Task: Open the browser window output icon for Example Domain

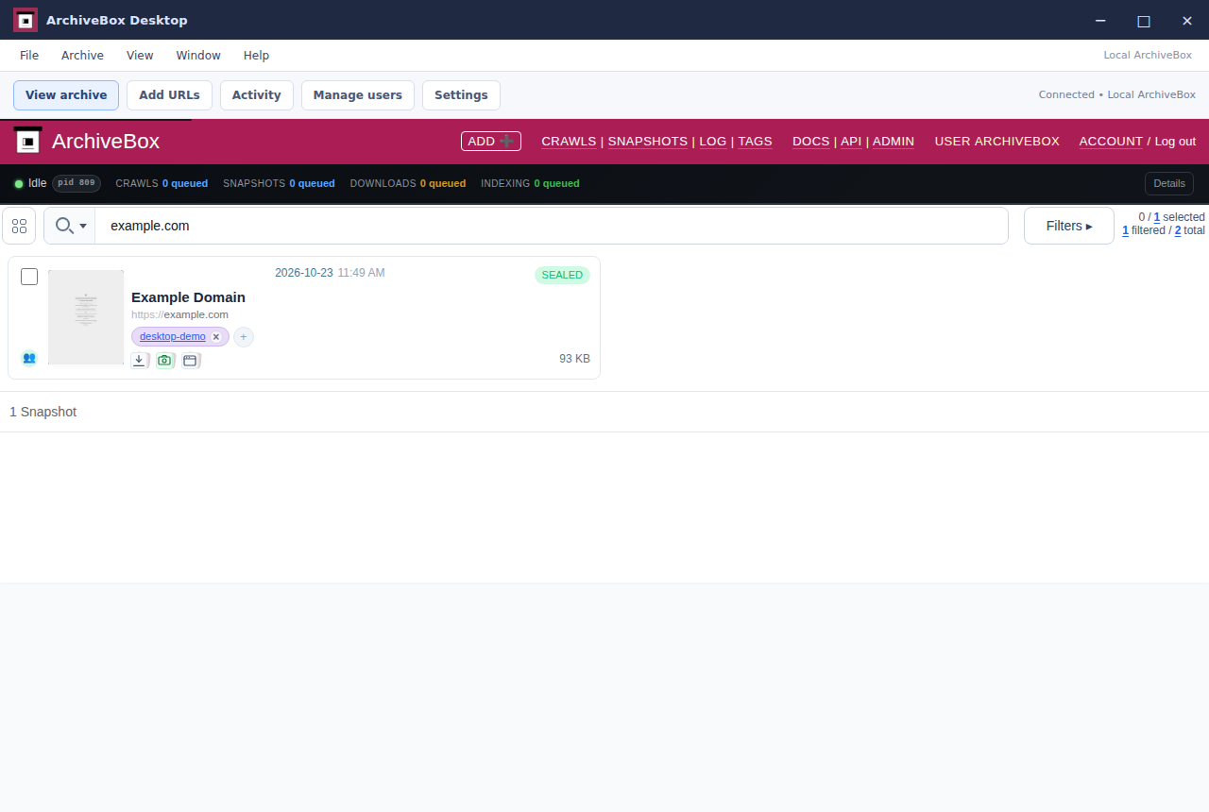Action: point(191,360)
